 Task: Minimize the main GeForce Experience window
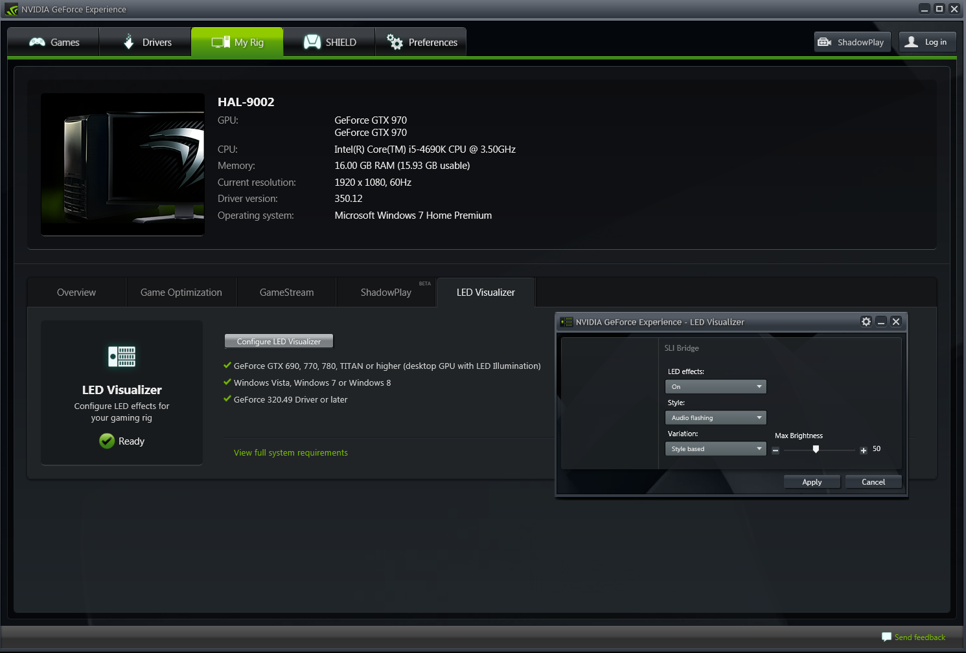925,9
